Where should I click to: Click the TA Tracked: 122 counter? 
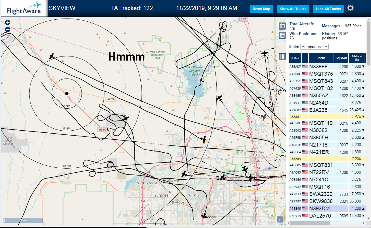tap(132, 8)
